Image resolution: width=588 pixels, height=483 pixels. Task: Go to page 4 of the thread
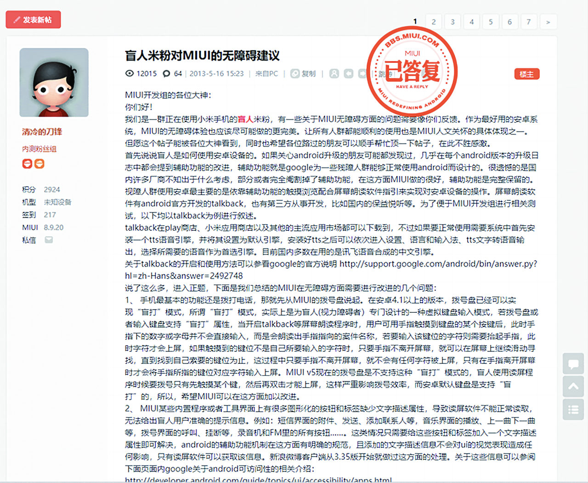471,22
